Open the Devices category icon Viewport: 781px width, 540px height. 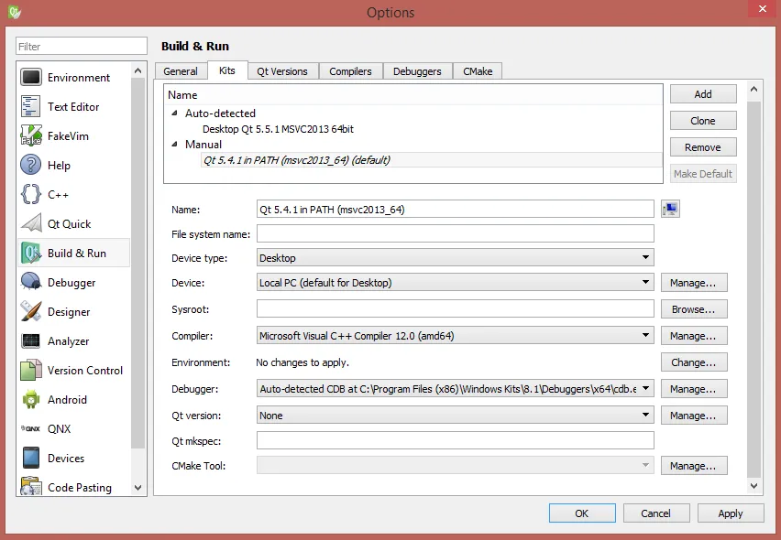pos(31,458)
